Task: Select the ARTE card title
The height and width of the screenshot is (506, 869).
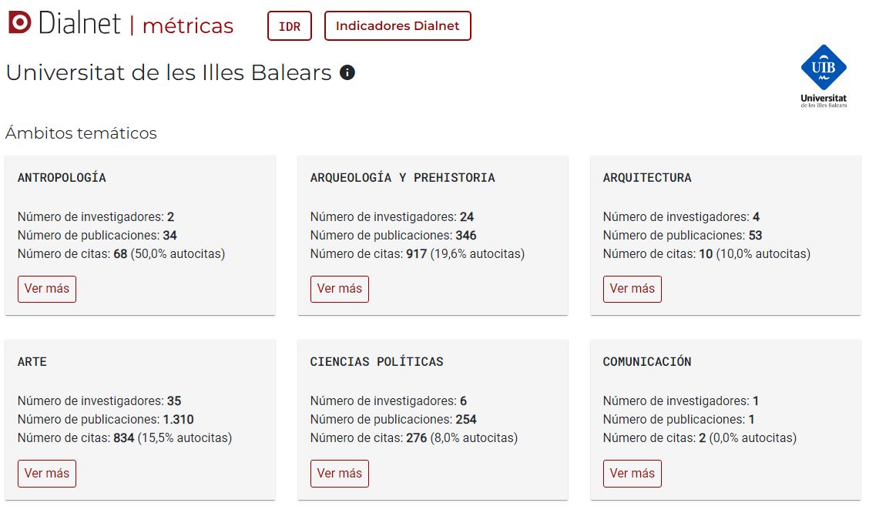Action: click(x=32, y=361)
